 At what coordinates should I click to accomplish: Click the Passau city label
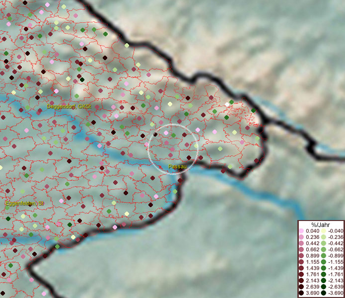(x=177, y=166)
